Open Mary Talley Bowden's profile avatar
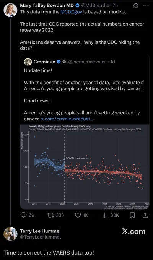Screen dimensions: 153x260 [10, 10]
